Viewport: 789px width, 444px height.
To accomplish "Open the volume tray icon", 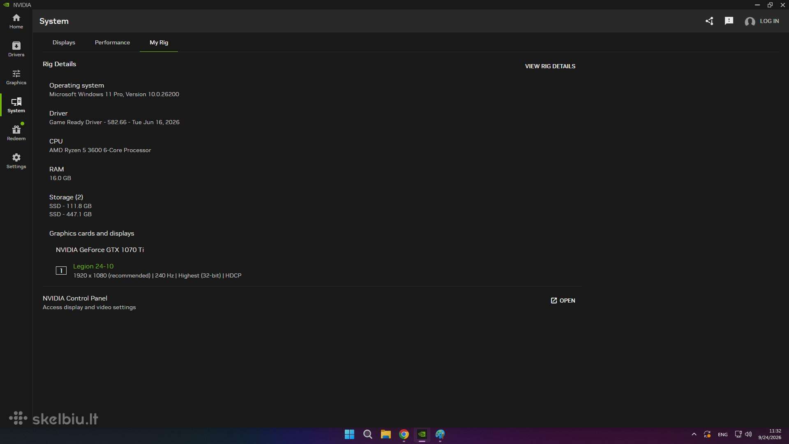I will pyautogui.click(x=748, y=434).
